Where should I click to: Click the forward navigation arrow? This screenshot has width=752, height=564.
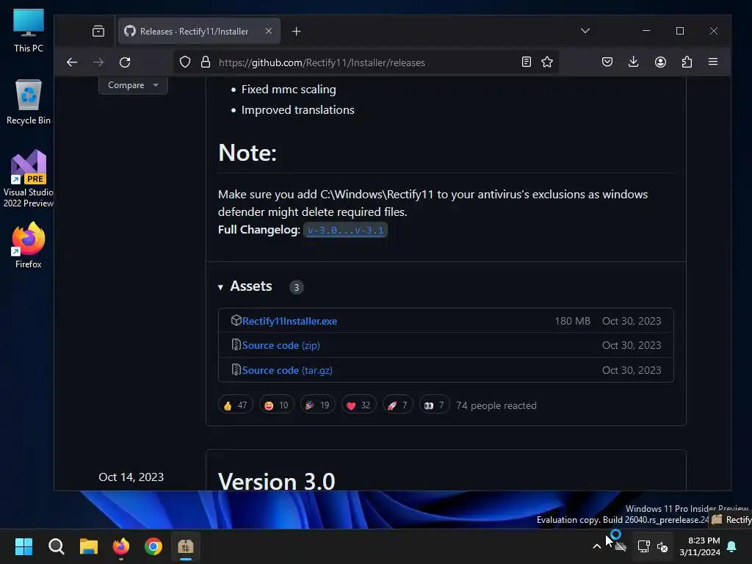[x=98, y=62]
